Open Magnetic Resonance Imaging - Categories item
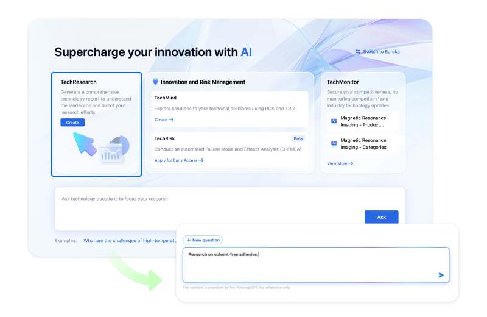The width and height of the screenshot is (487, 317). click(x=363, y=144)
